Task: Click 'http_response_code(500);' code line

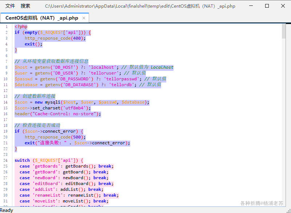Action: click(x=55, y=137)
